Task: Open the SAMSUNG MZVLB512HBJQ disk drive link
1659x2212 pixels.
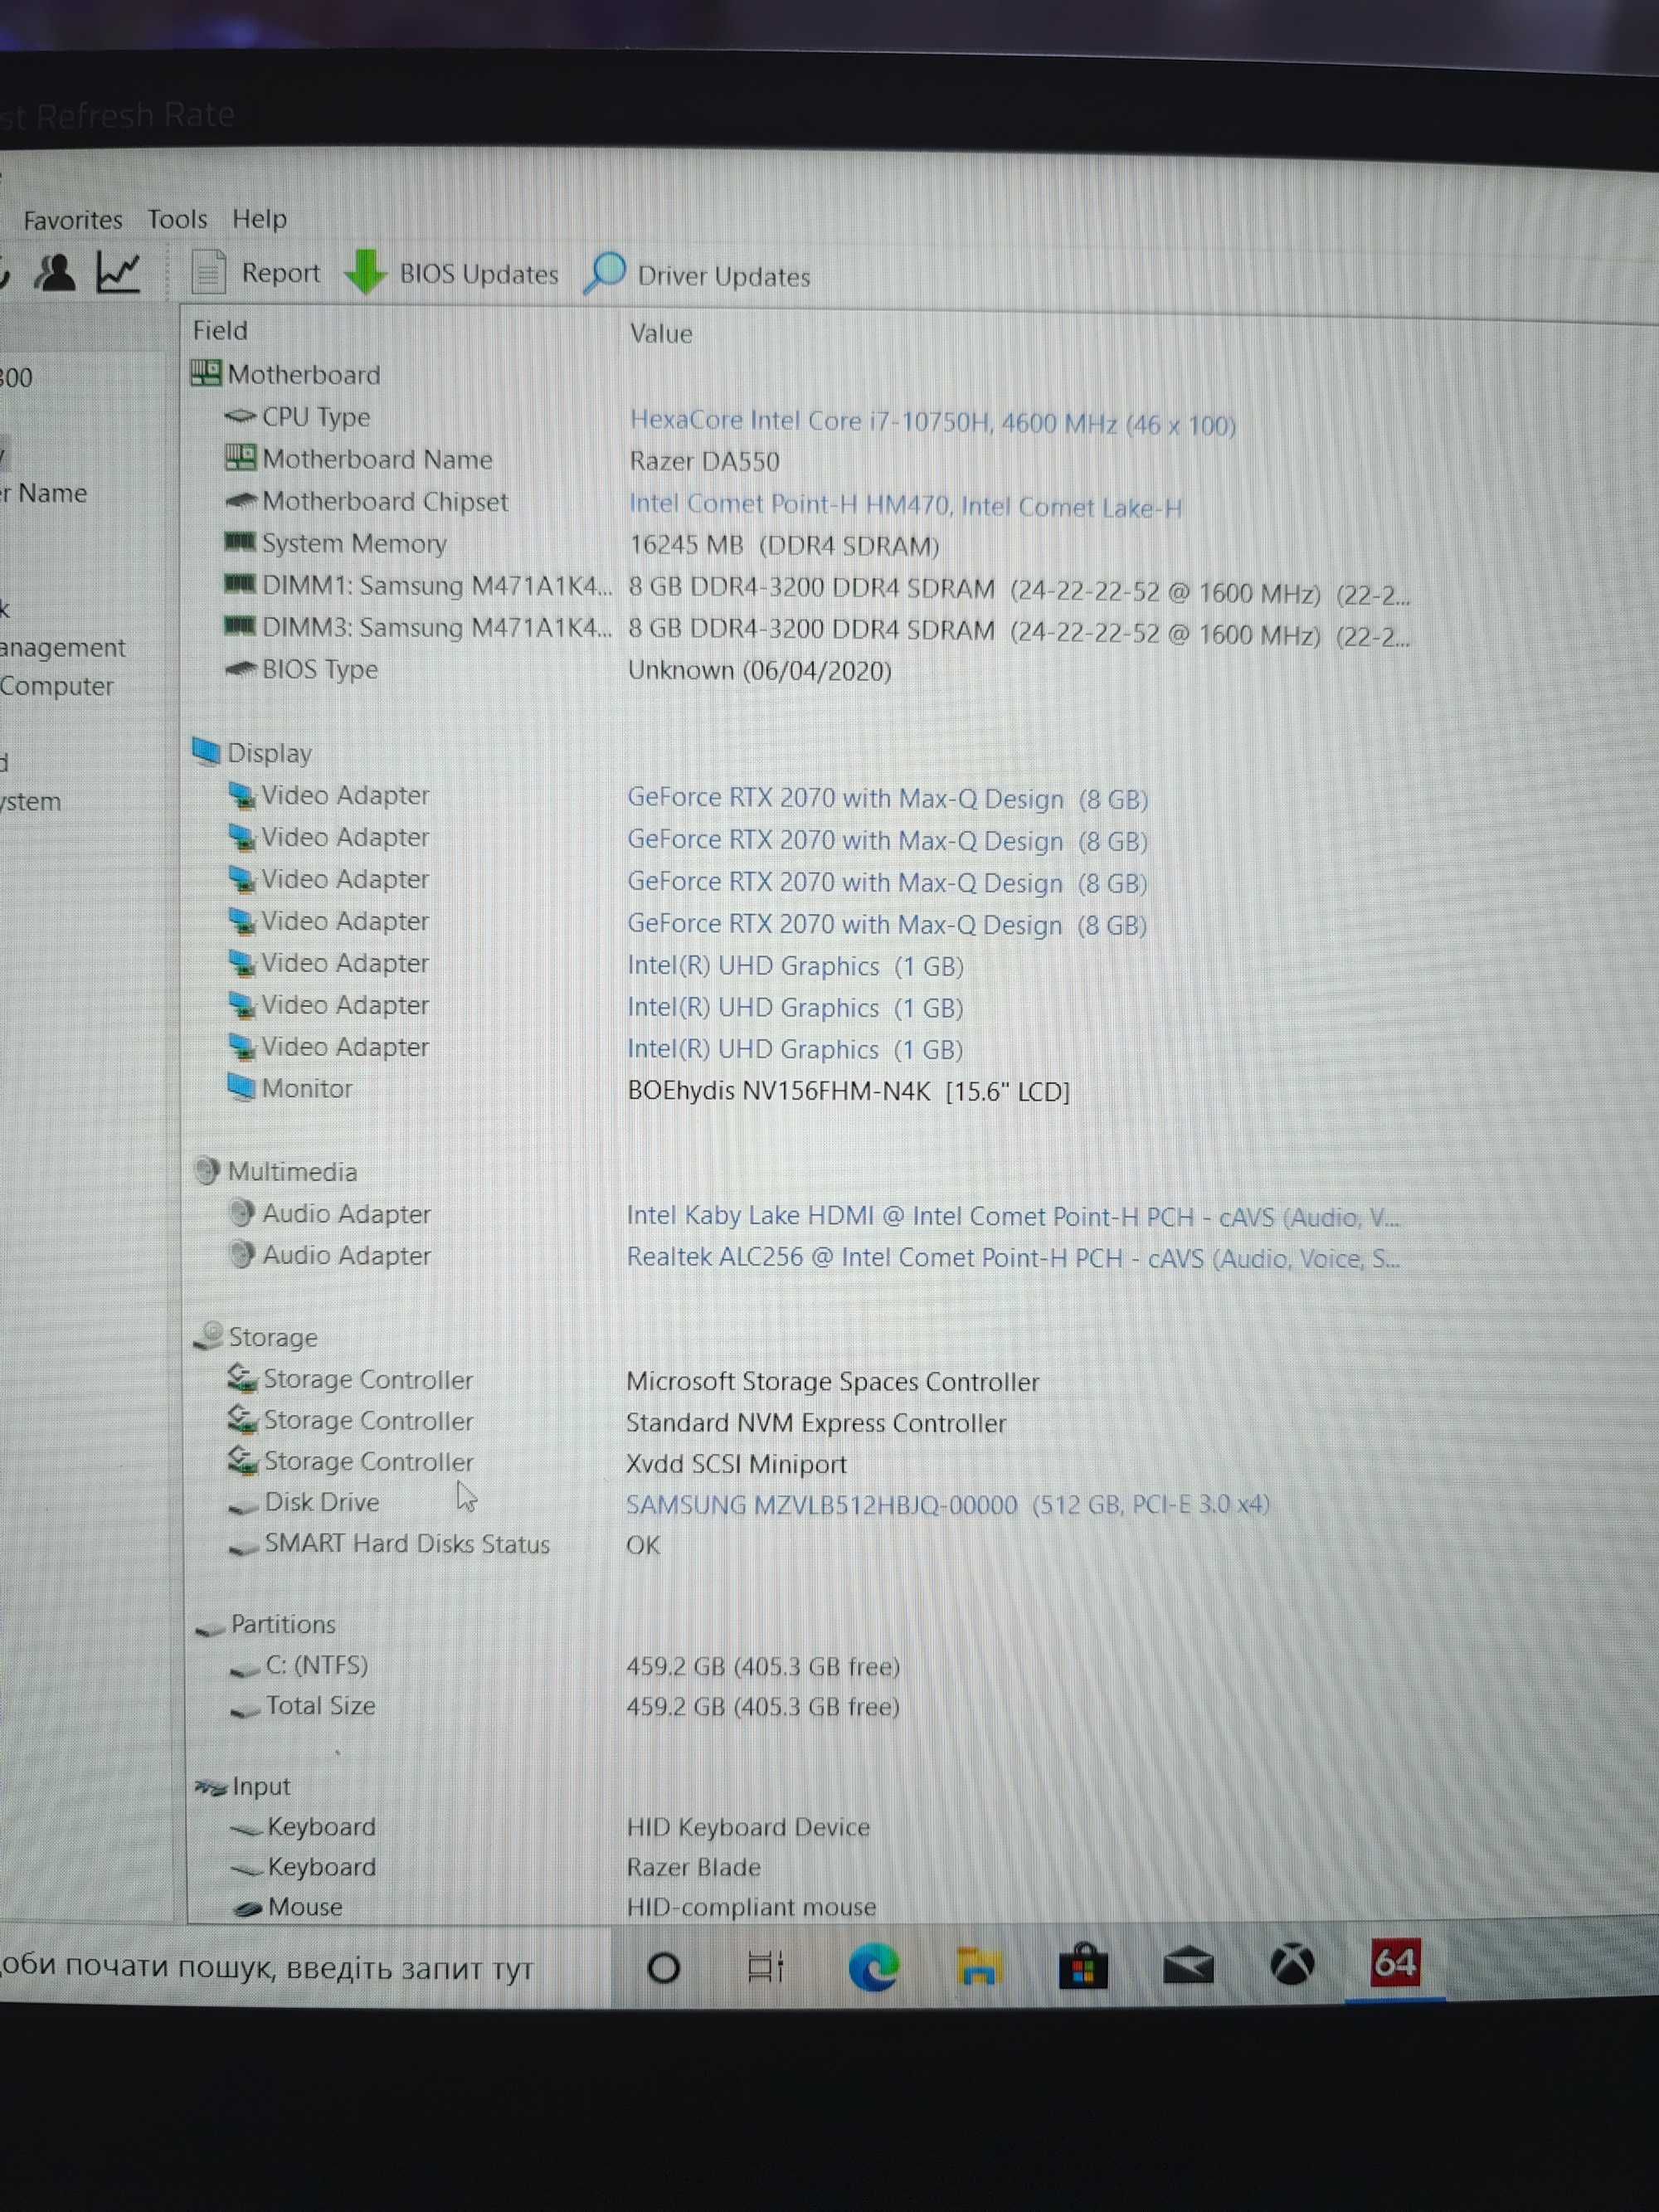Action: 948,1504
